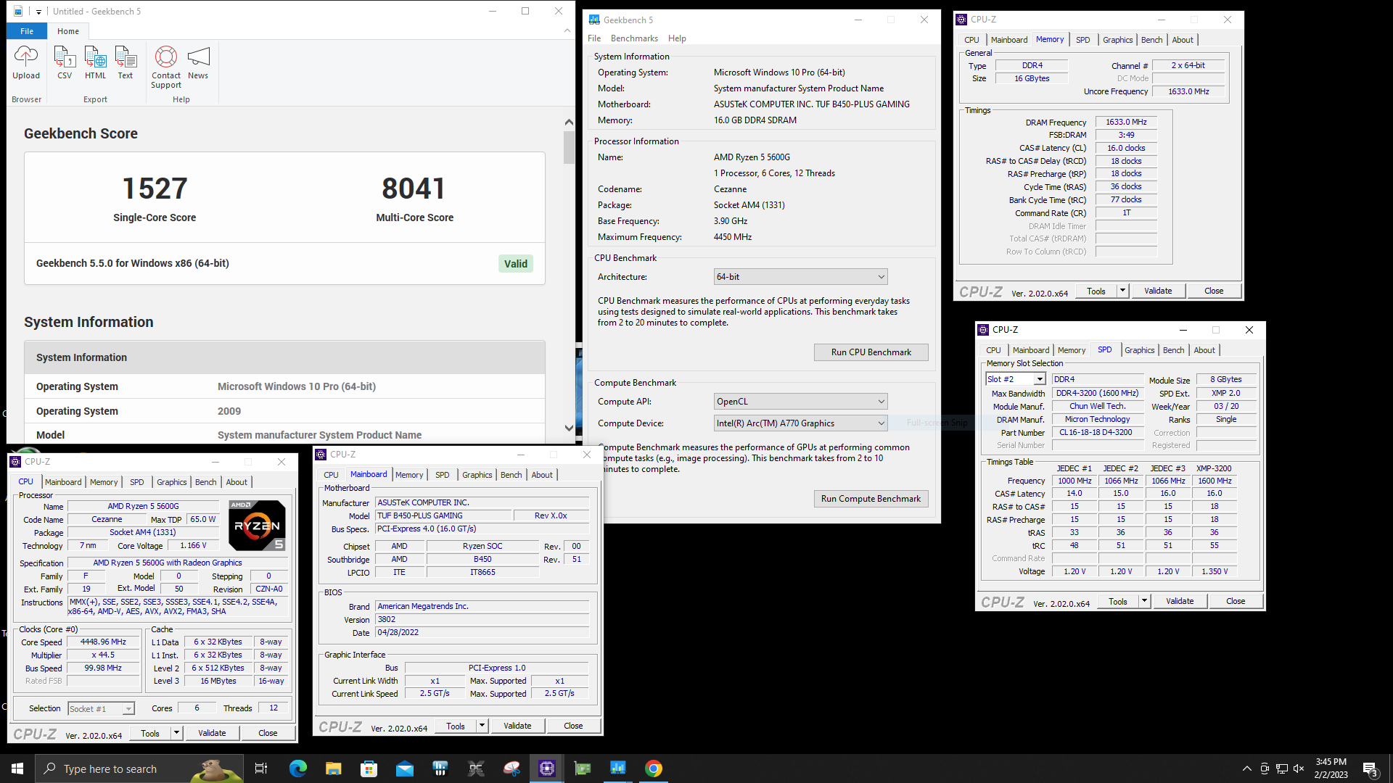Expand the Compute API OpenCL dropdown

[800, 402]
